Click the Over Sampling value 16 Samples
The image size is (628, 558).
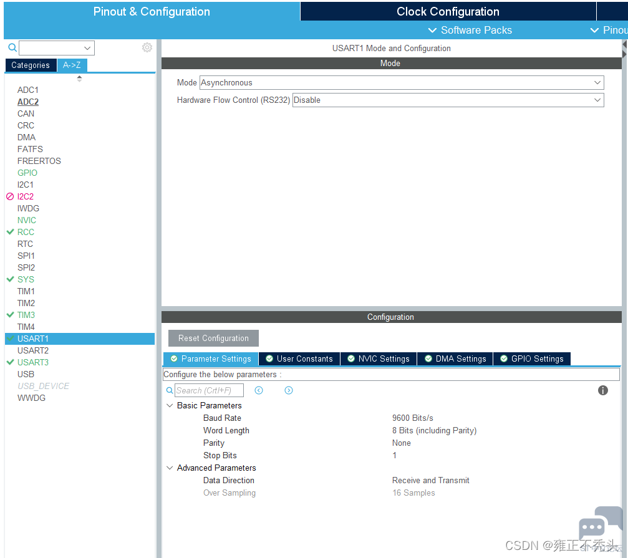[x=413, y=493]
